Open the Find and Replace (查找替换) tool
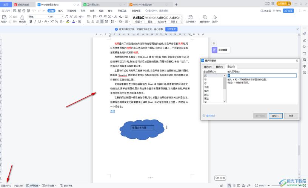308x188 pixels. (204, 19)
